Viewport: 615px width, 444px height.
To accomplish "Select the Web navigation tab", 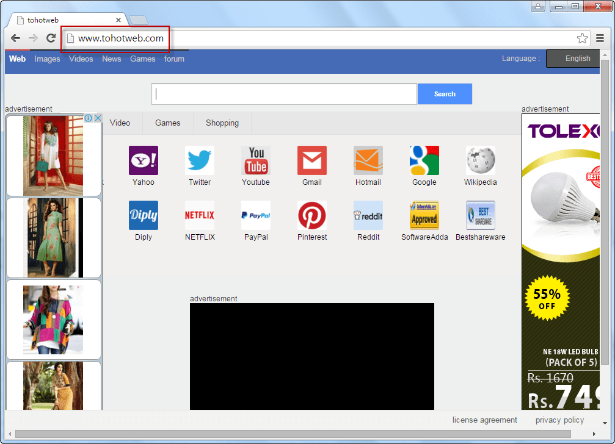I will (17, 59).
